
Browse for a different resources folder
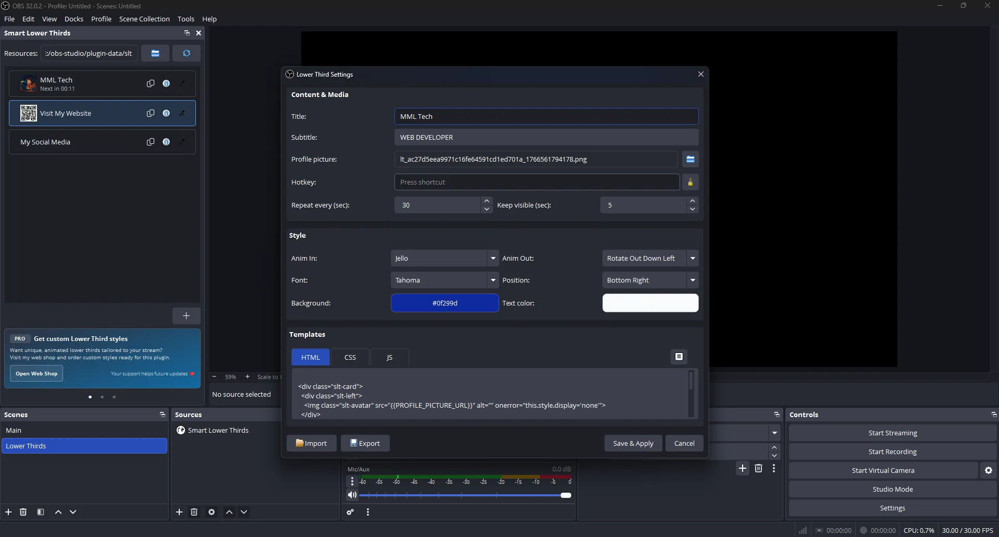(x=155, y=53)
